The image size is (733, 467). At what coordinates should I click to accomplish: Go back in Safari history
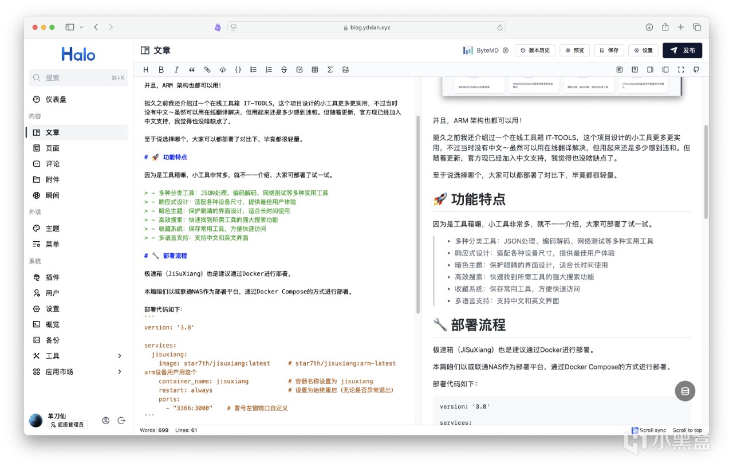coord(96,27)
